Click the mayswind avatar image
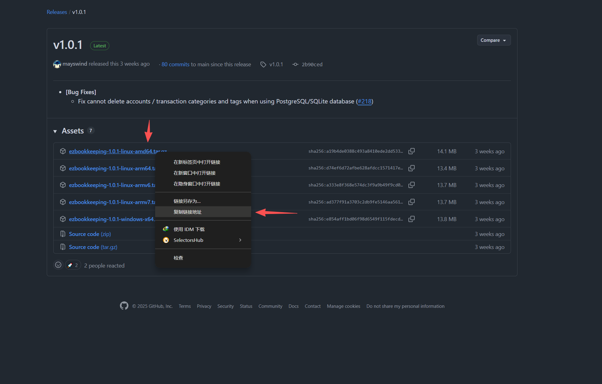Viewport: 602px width, 384px height. point(57,64)
